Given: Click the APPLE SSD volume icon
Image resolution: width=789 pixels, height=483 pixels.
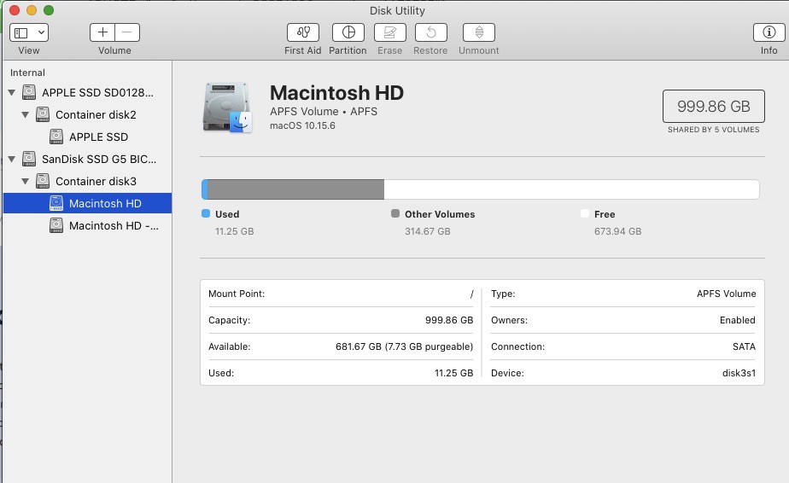Looking at the screenshot, I should click(56, 137).
